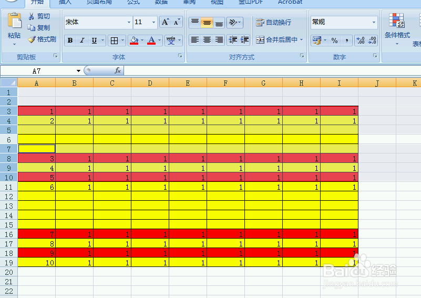
Task: Align text left
Action: 195,40
